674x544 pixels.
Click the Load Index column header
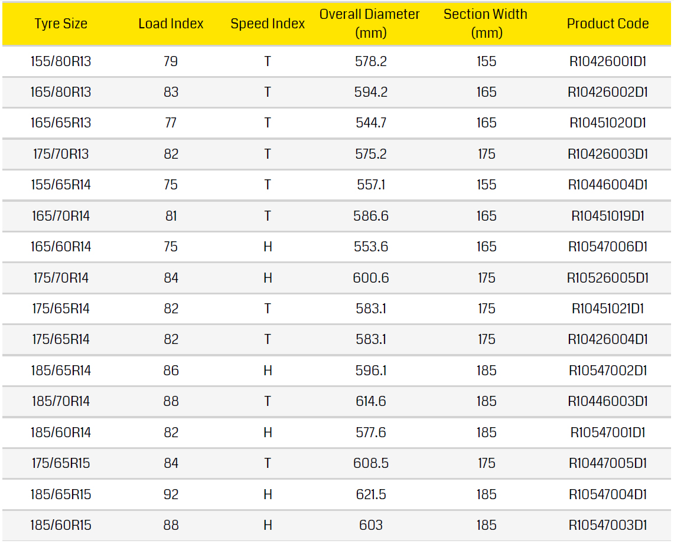tap(171, 24)
